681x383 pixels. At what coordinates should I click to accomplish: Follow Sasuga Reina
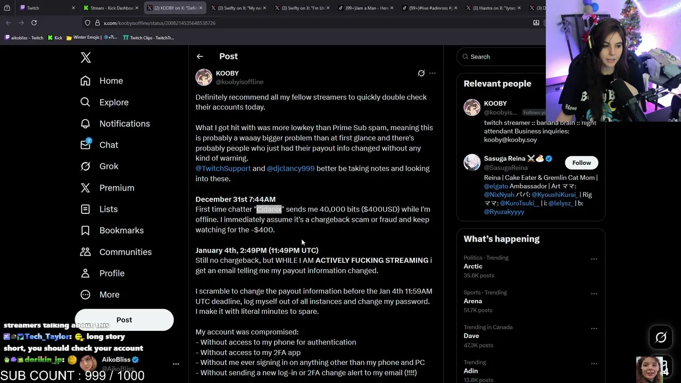pyautogui.click(x=582, y=163)
